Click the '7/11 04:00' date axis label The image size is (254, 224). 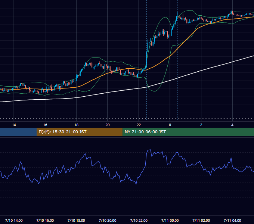tap(232, 220)
